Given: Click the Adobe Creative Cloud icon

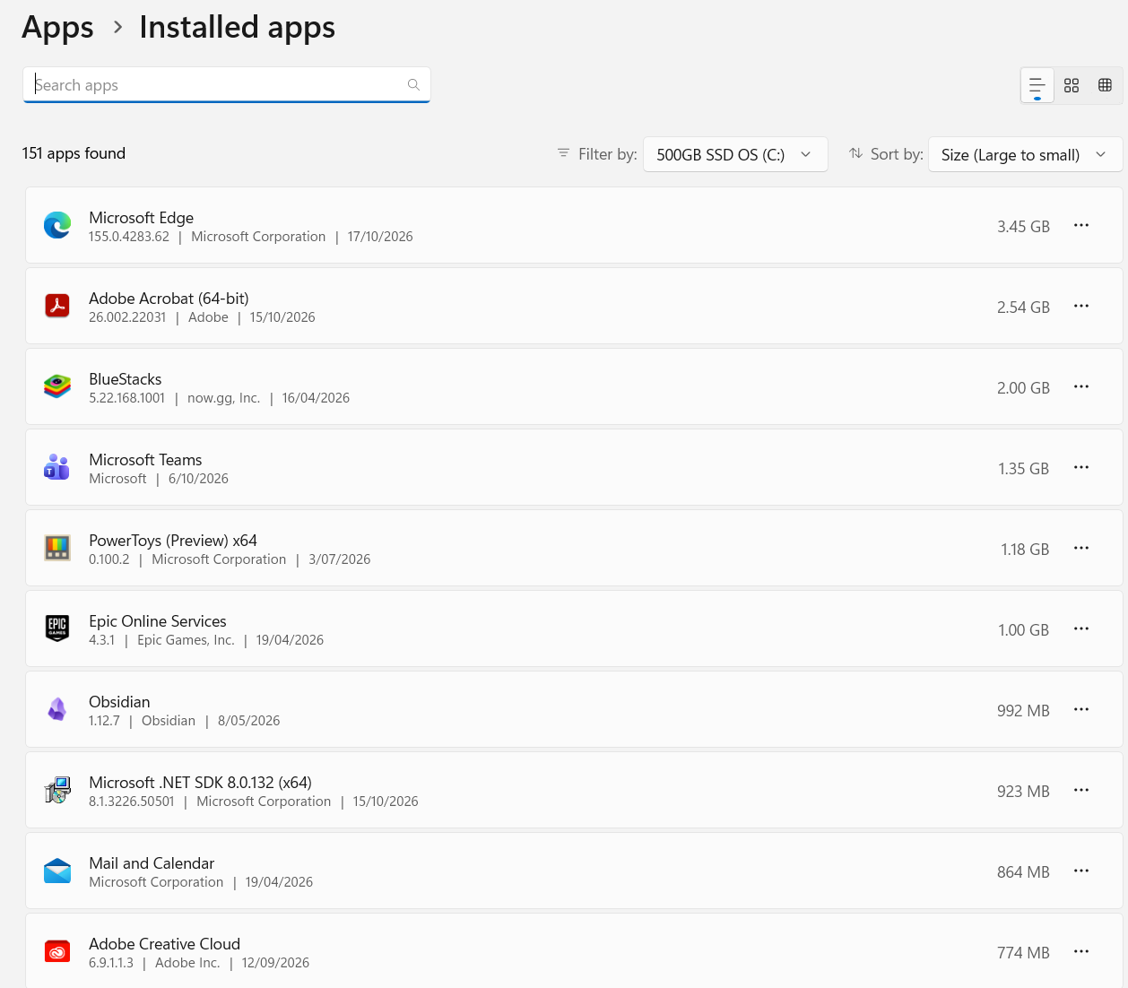Looking at the screenshot, I should pyautogui.click(x=57, y=951).
